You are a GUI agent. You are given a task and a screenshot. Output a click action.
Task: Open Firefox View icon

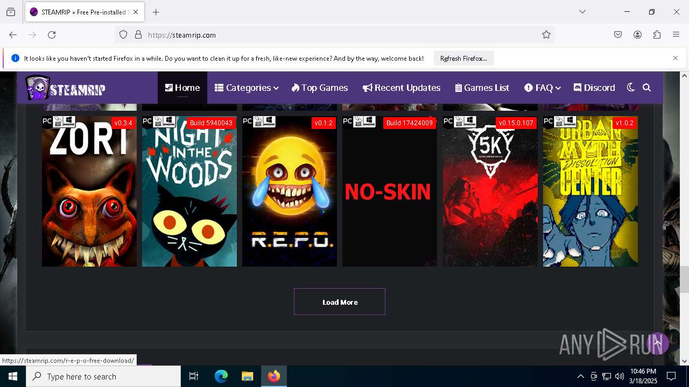[x=11, y=12]
